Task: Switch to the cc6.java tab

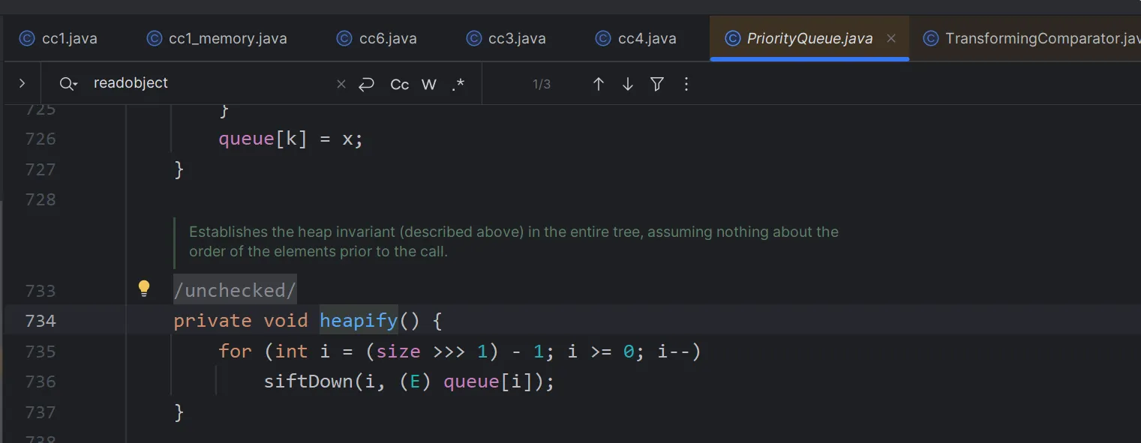Action: (x=377, y=38)
